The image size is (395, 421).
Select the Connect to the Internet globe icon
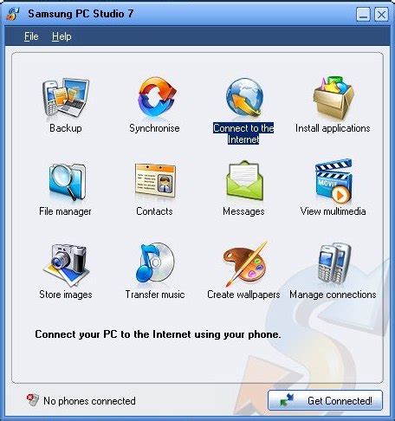pyautogui.click(x=244, y=97)
